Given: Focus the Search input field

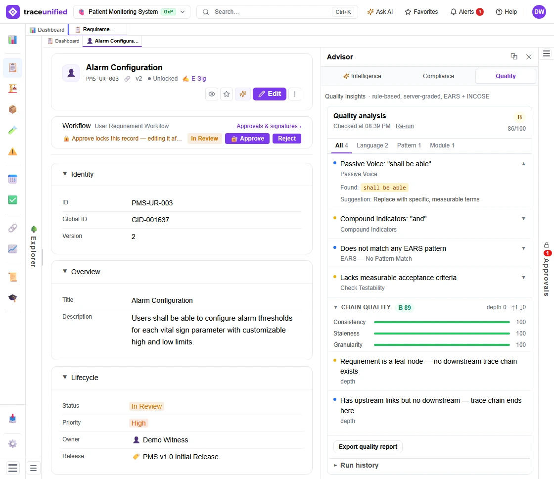Looking at the screenshot, I should (x=277, y=12).
